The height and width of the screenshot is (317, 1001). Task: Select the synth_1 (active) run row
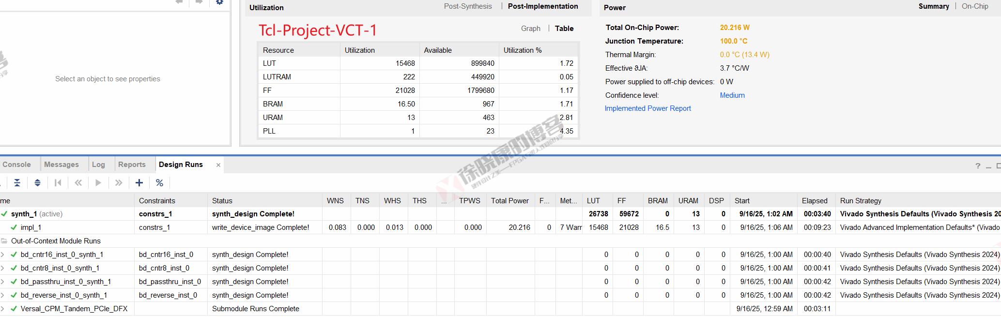pyautogui.click(x=500, y=213)
